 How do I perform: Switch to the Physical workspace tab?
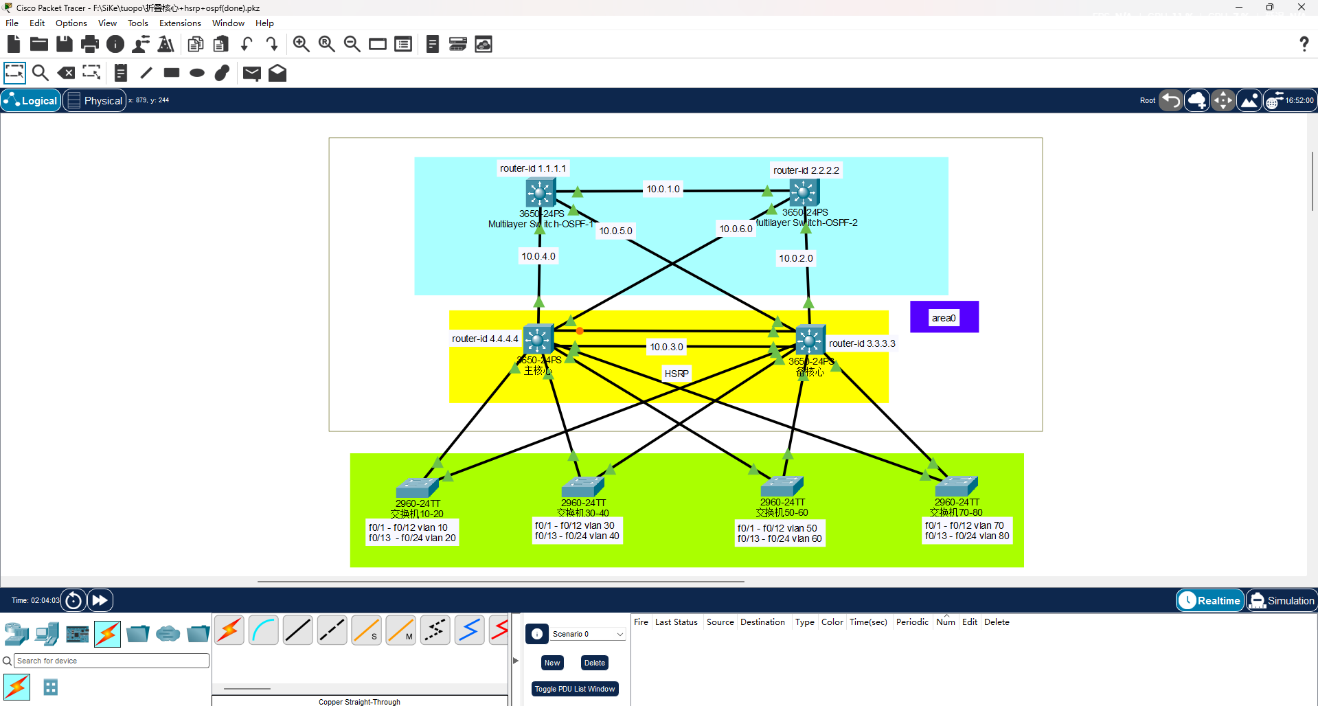tap(95, 101)
